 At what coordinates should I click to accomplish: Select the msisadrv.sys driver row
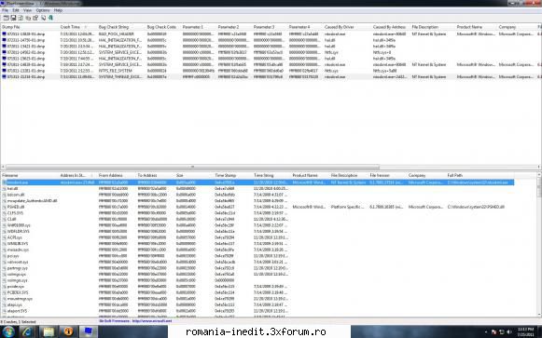(257, 250)
